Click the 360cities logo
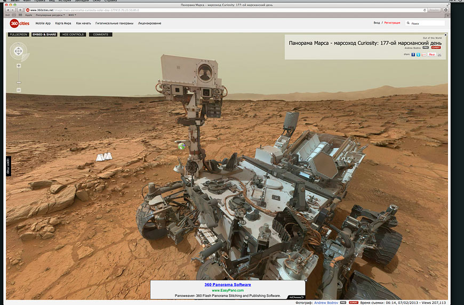This screenshot has height=305, width=464. [x=20, y=23]
